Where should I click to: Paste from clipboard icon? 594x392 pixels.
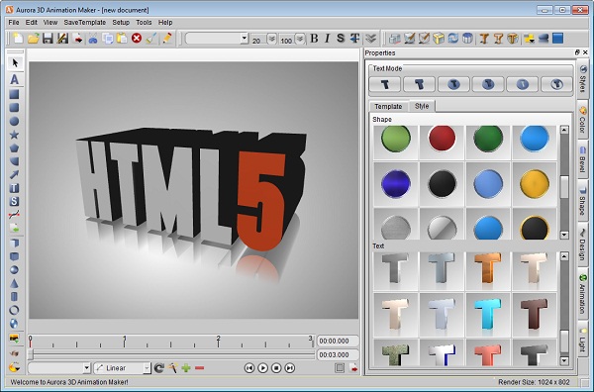[122, 39]
